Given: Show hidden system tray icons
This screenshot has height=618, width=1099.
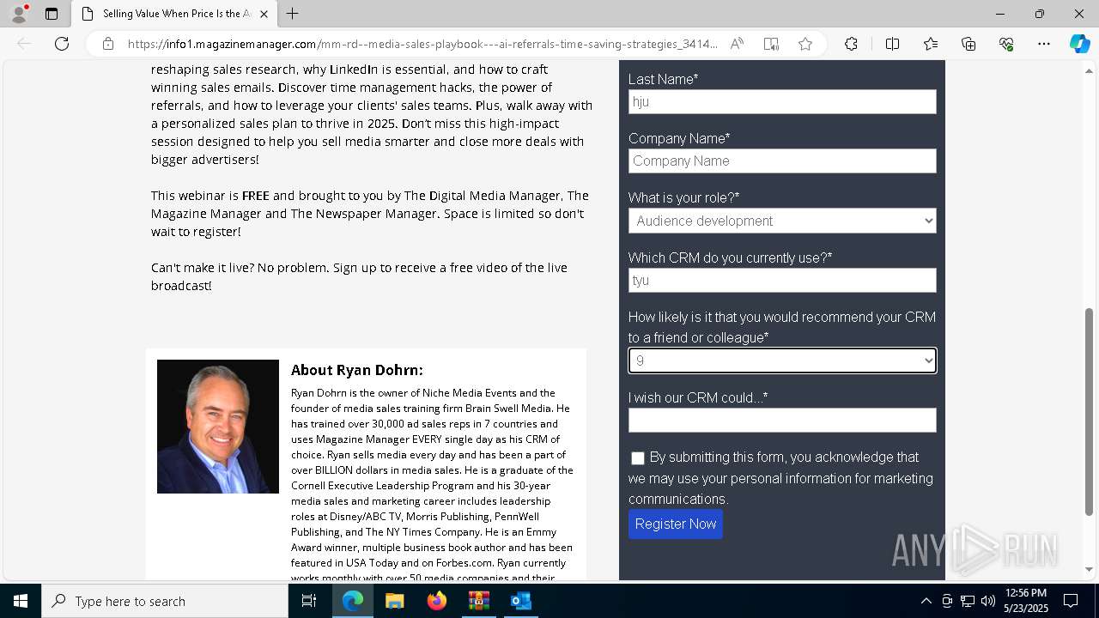Looking at the screenshot, I should coord(926,601).
